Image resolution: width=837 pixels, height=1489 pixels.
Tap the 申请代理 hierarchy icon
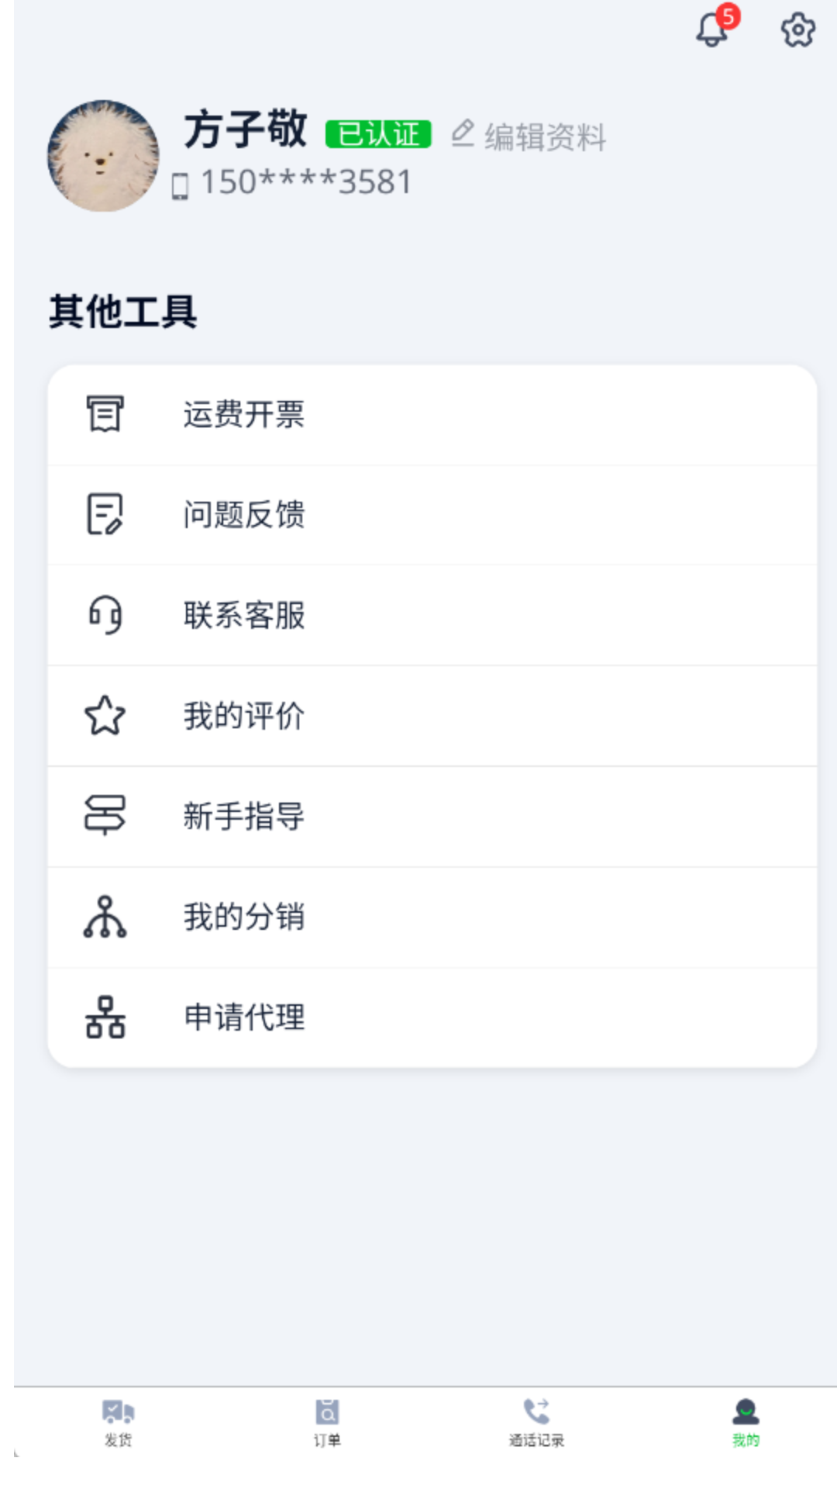click(x=105, y=1017)
